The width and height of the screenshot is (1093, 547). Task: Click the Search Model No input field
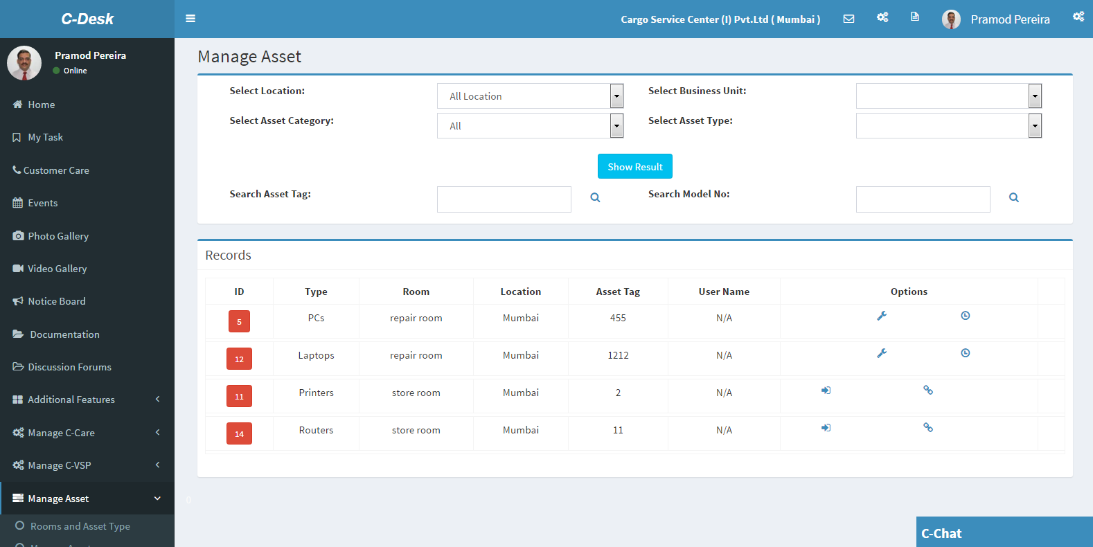pos(923,199)
